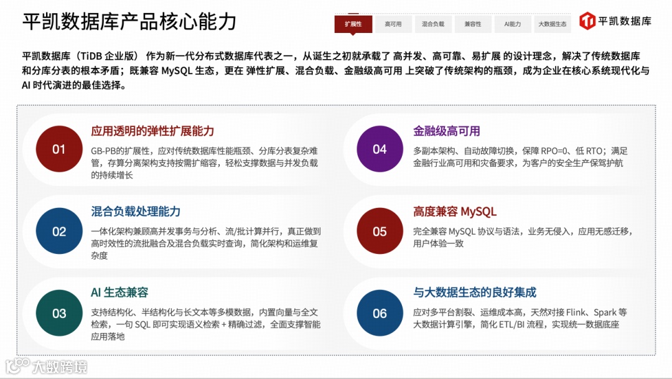Click the blue 06 circle badge
The width and height of the screenshot is (672, 379).
pos(380,313)
